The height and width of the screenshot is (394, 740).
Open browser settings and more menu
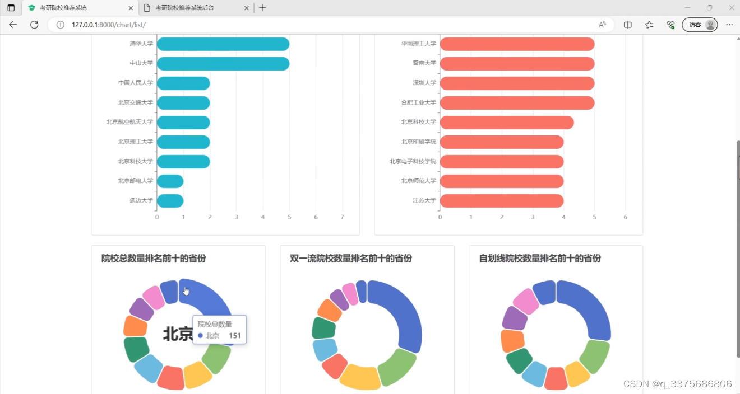pyautogui.click(x=729, y=25)
